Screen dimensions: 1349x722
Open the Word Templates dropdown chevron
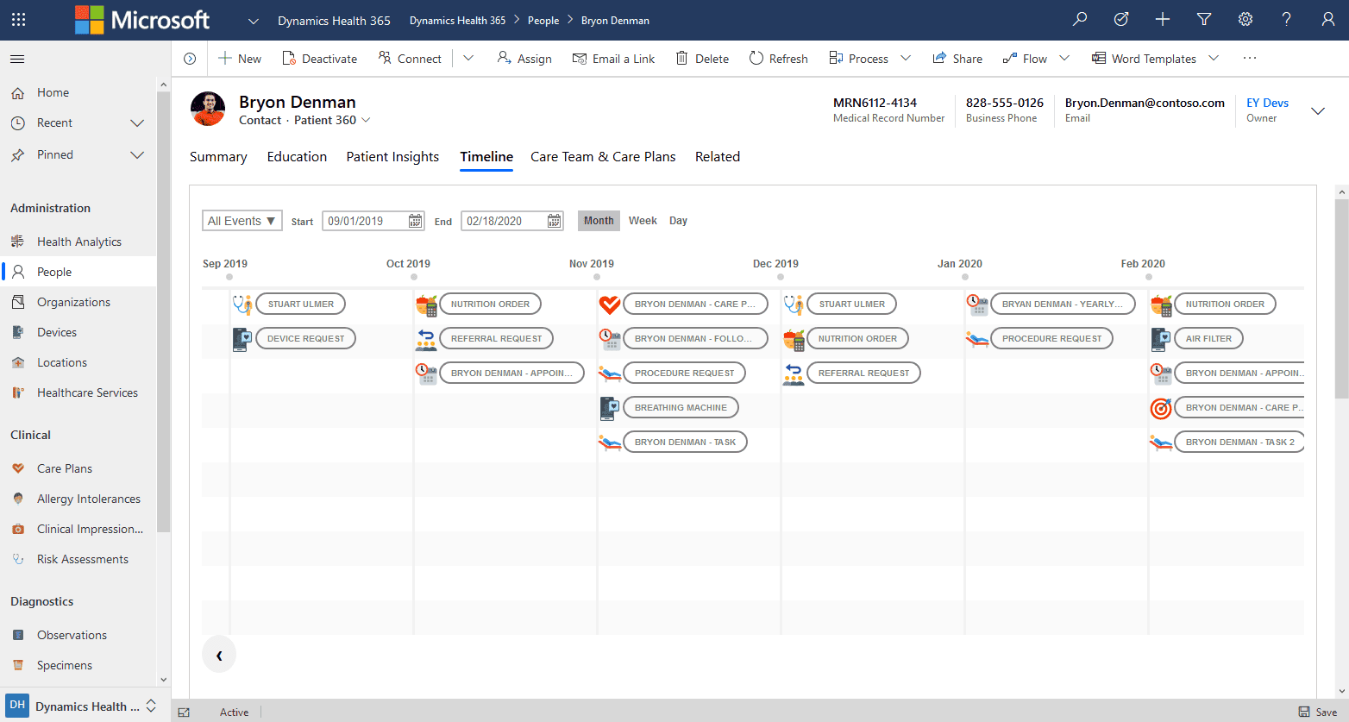coord(1214,59)
